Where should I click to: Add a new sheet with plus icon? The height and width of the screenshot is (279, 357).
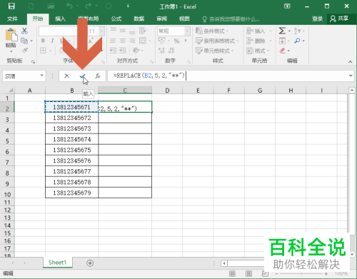(x=90, y=263)
